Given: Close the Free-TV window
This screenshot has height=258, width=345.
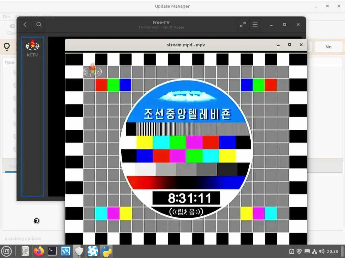Looking at the screenshot, I should [x=298, y=25].
